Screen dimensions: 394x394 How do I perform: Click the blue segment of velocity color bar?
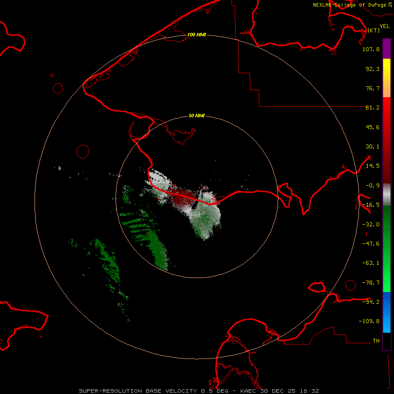(387, 312)
